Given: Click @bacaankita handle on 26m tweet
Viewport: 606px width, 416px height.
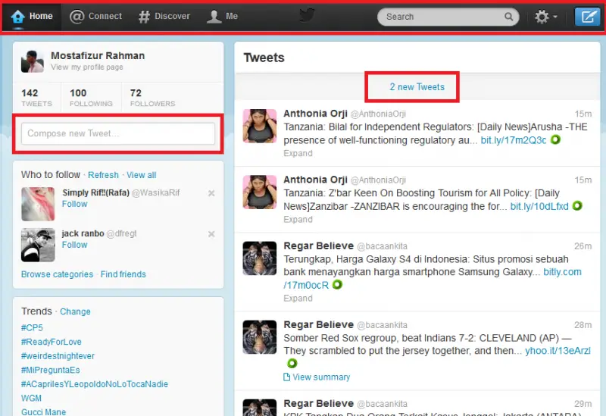Looking at the screenshot, I should point(383,246).
